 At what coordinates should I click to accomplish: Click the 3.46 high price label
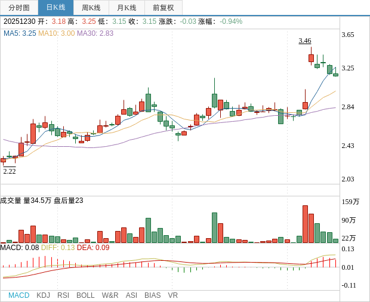click(x=305, y=41)
